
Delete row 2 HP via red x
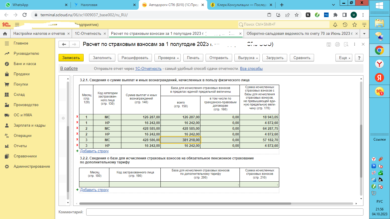77,134
